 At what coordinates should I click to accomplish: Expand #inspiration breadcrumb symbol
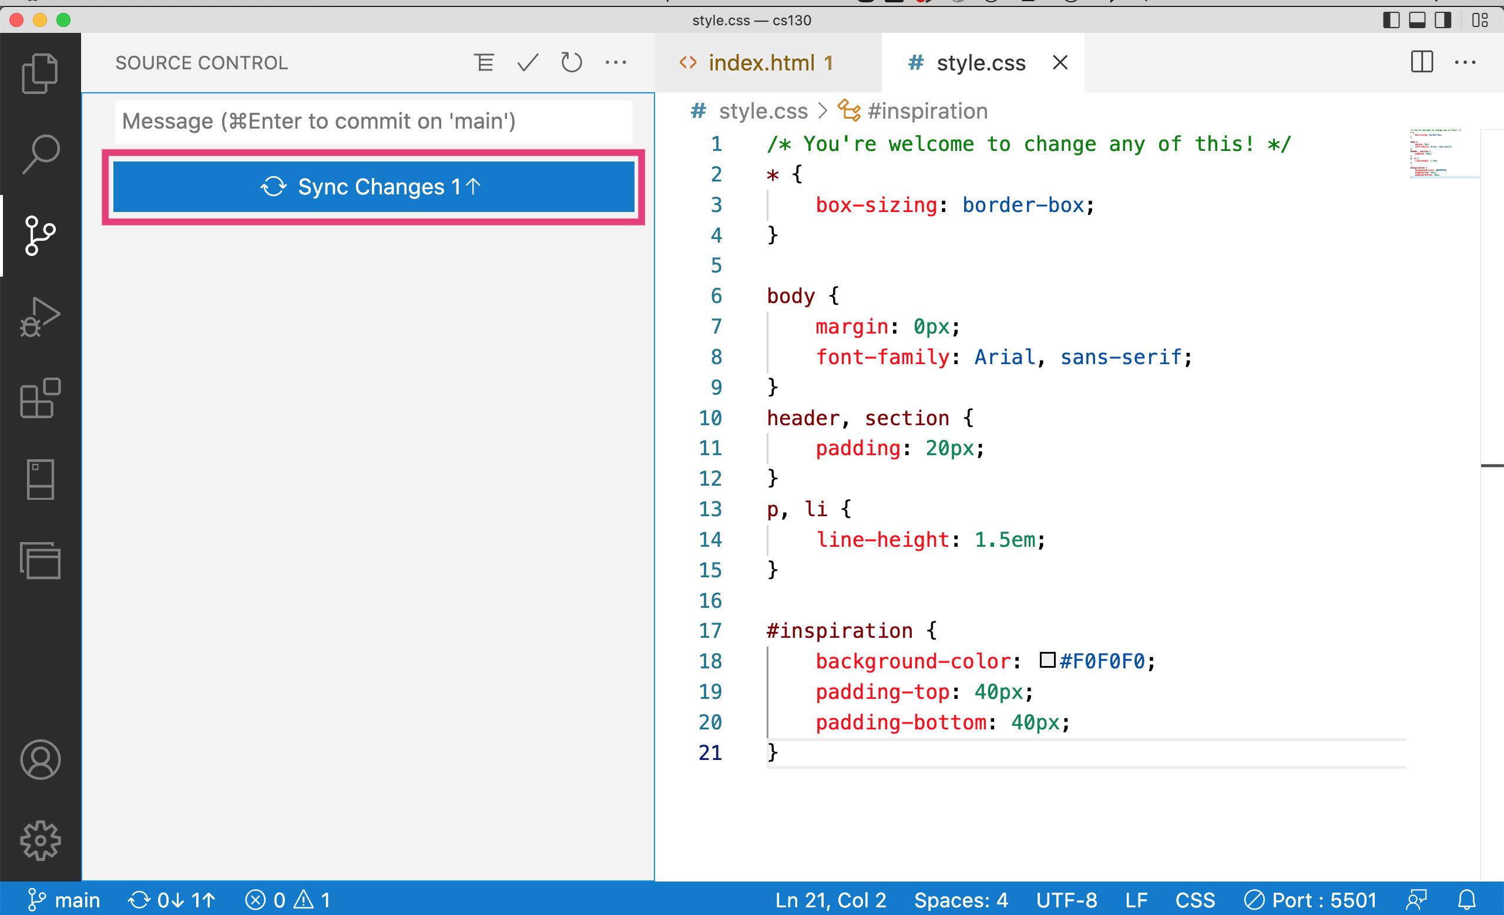pos(926,111)
